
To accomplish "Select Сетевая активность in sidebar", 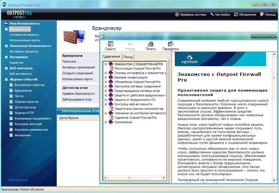I will point(24,35).
